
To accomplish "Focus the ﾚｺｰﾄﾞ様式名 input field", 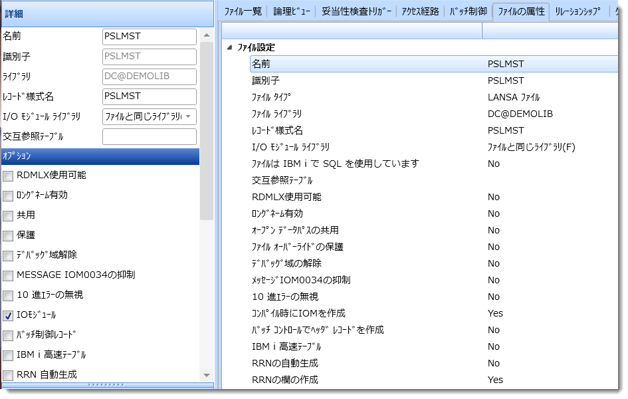I will (x=150, y=96).
